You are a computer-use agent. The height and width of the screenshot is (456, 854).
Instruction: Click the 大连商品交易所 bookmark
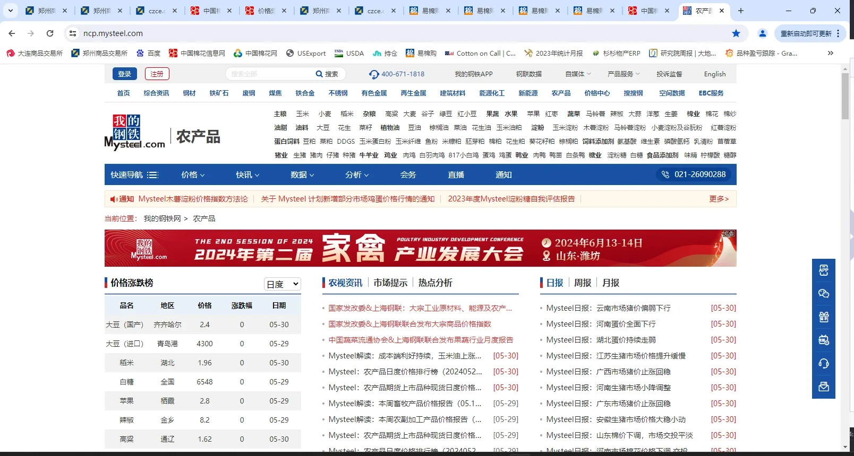point(35,53)
